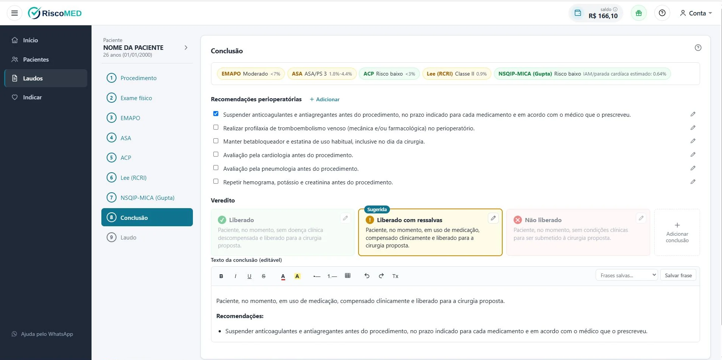The width and height of the screenshot is (722, 360).
Task: Check Realizar profilaxia de tromboembolismo
Action: pos(216,127)
